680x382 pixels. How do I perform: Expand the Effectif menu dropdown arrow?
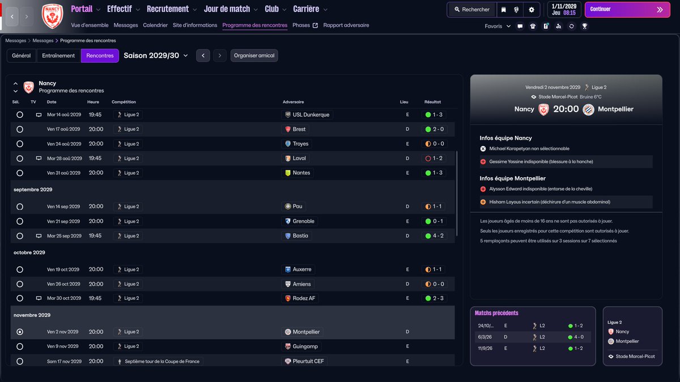point(138,10)
